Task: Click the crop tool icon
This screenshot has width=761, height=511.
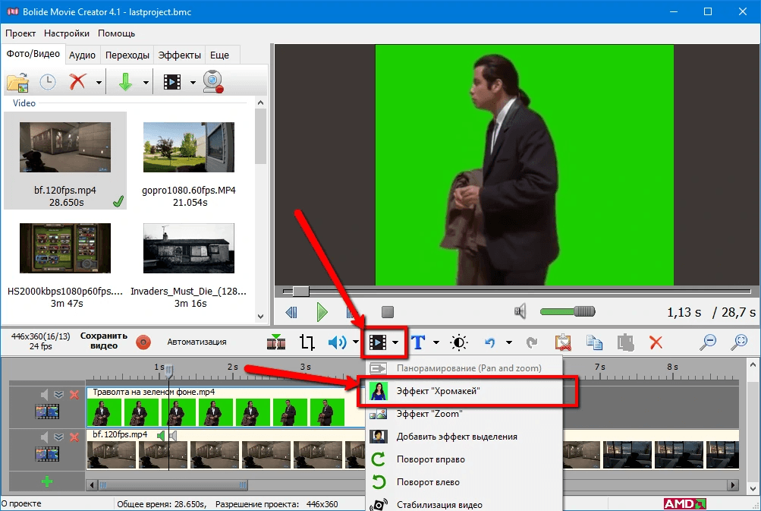Action: [x=307, y=342]
